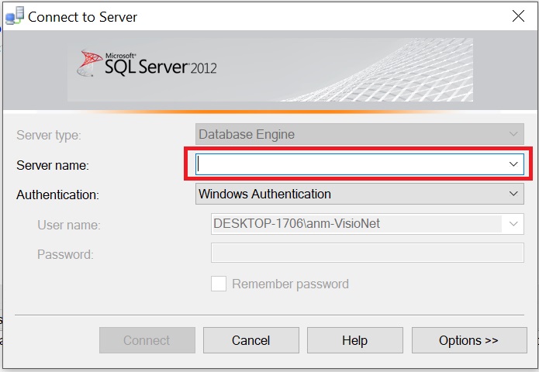Screen dimensions: 539x372
Task: Click the DESKTOP-1706\anm-VisioNet user name text
Action: (296, 224)
